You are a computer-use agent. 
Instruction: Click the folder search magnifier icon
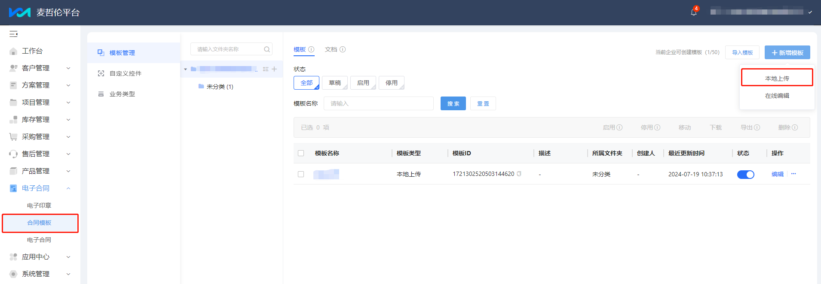click(x=267, y=49)
